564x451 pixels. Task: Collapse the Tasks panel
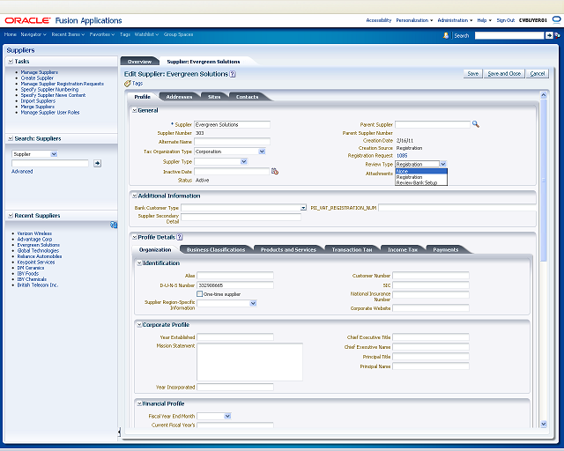[x=11, y=62]
